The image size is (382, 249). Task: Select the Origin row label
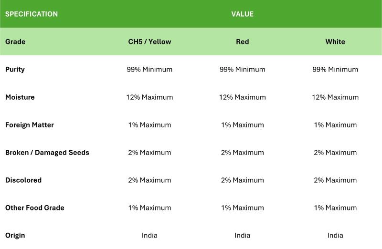[15, 236]
